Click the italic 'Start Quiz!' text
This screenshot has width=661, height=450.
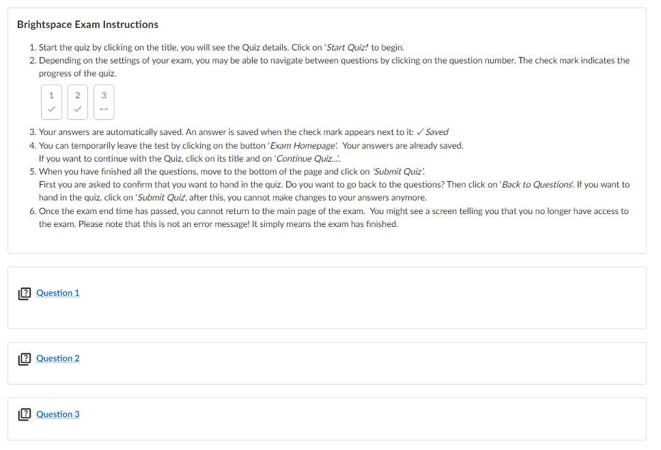pyautogui.click(x=348, y=48)
